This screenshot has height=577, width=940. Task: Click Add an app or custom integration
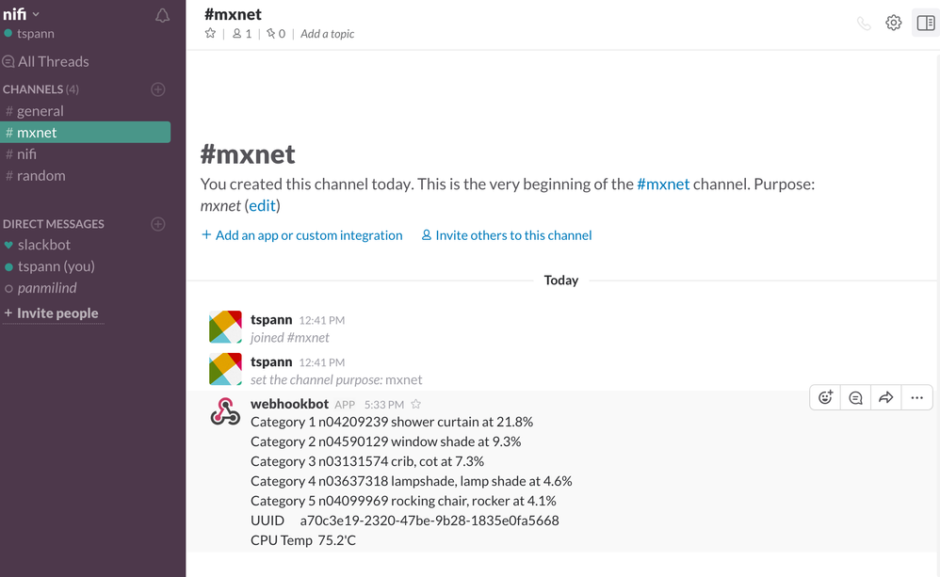tap(301, 235)
